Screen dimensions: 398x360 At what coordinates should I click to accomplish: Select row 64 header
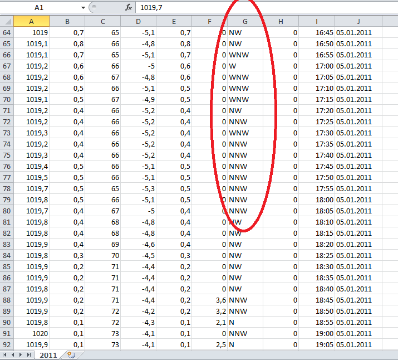pyautogui.click(x=7, y=32)
